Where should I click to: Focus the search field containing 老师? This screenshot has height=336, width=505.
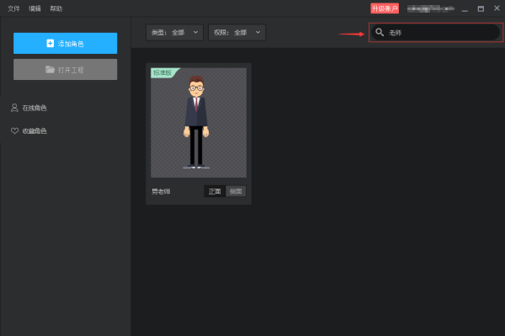coord(435,32)
